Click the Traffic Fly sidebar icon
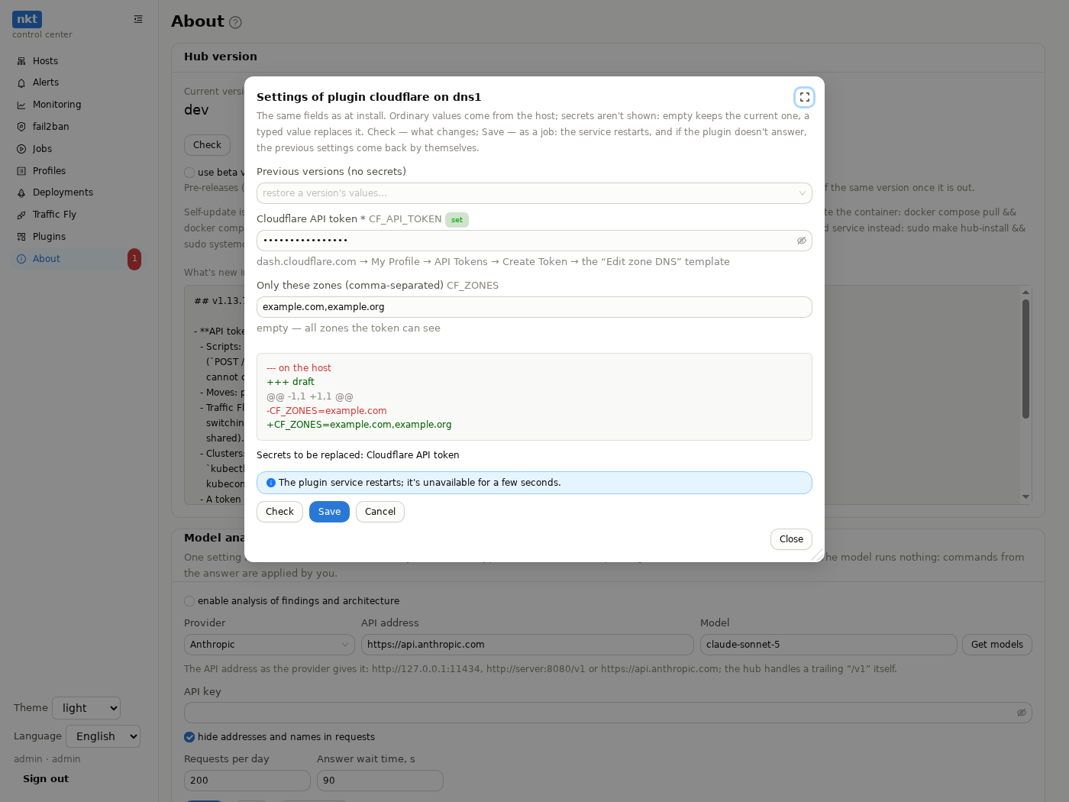Image resolution: width=1069 pixels, height=802 pixels. [x=21, y=215]
